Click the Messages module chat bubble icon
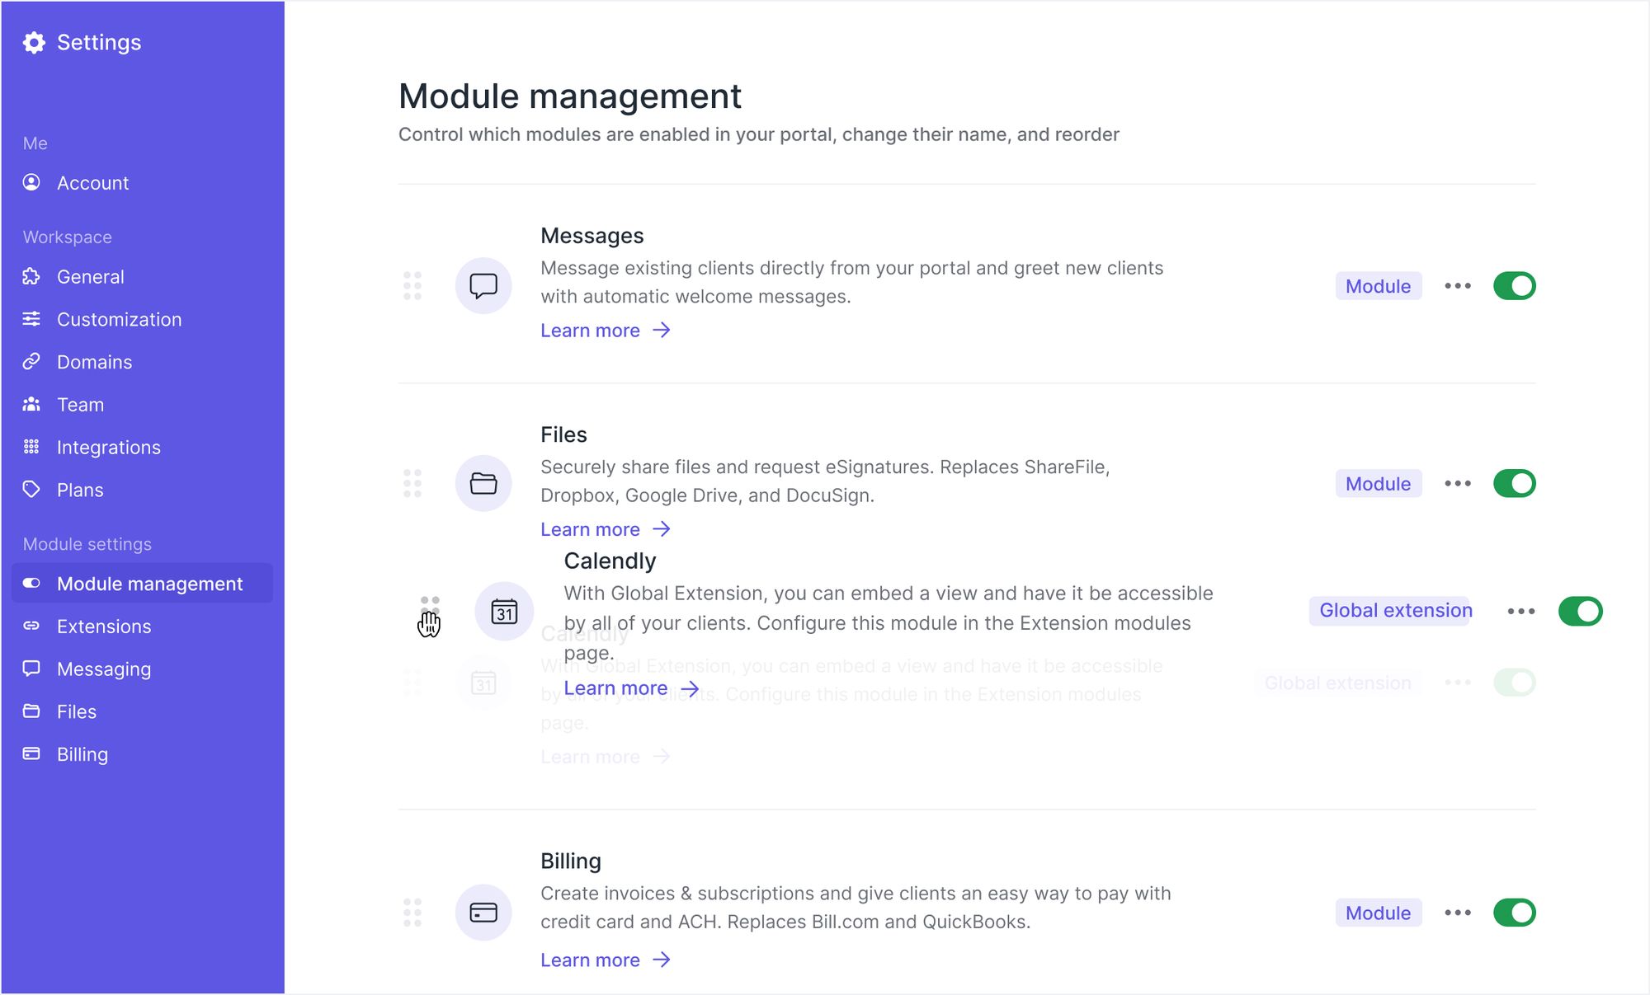This screenshot has height=995, width=1650. [483, 285]
